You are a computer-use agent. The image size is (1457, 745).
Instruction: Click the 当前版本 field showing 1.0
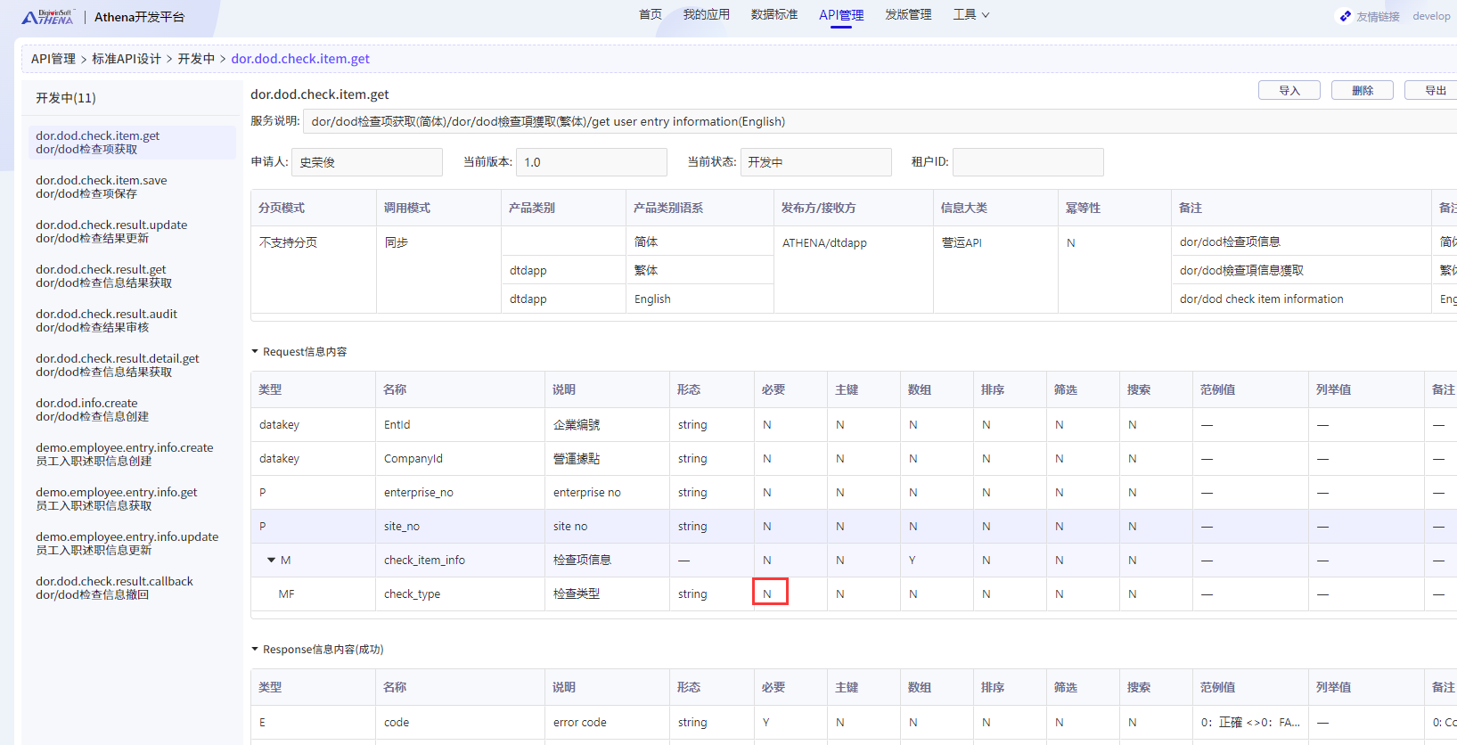592,162
